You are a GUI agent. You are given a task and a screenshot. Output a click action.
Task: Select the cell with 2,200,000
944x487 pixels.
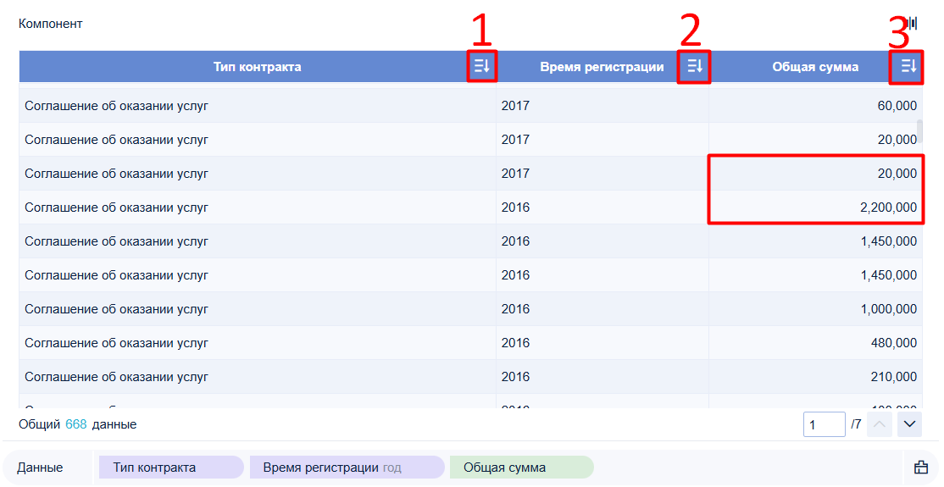(x=815, y=207)
